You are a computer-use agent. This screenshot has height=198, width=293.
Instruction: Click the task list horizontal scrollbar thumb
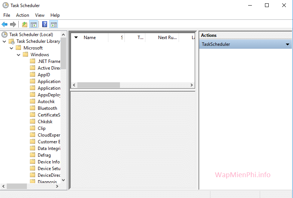pos(99,85)
